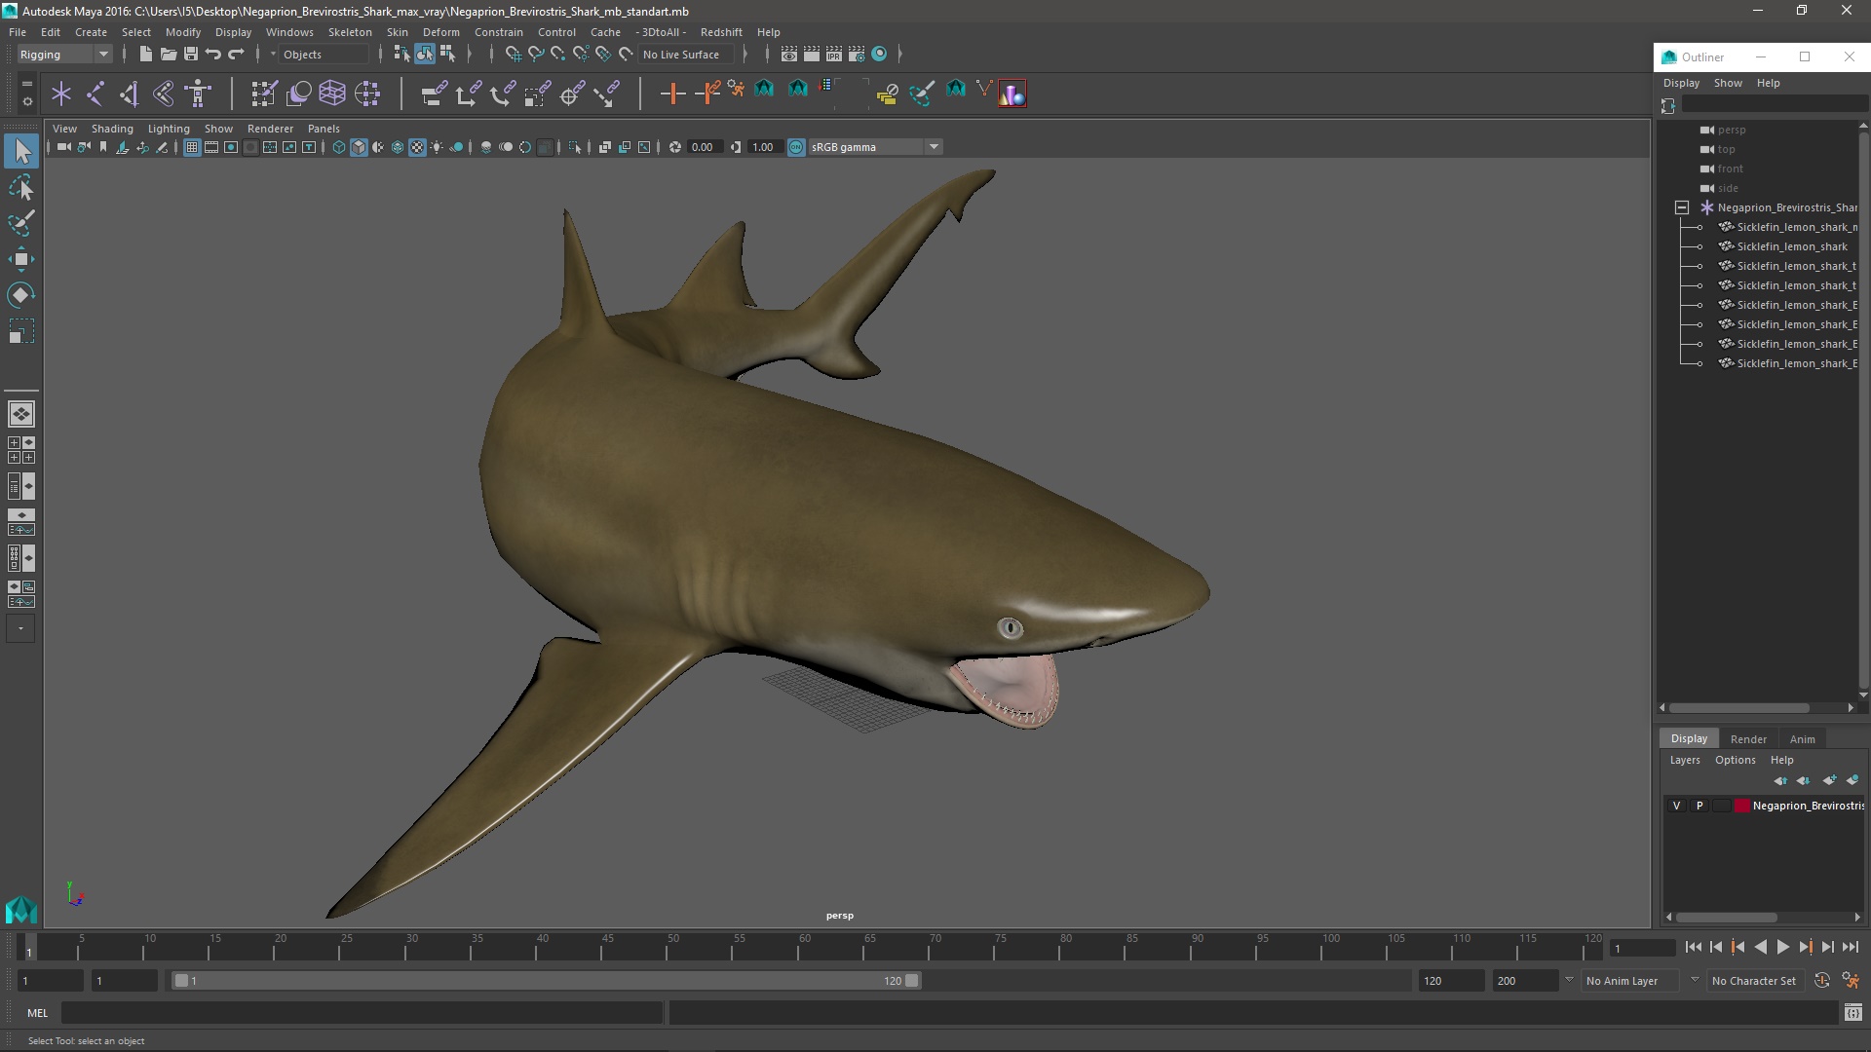This screenshot has height=1052, width=1871.
Task: Toggle layer visibility V box
Action: coord(1676,806)
